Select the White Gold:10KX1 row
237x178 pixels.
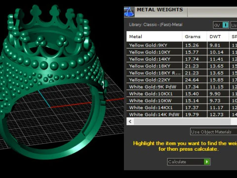pyautogui.click(x=182, y=93)
